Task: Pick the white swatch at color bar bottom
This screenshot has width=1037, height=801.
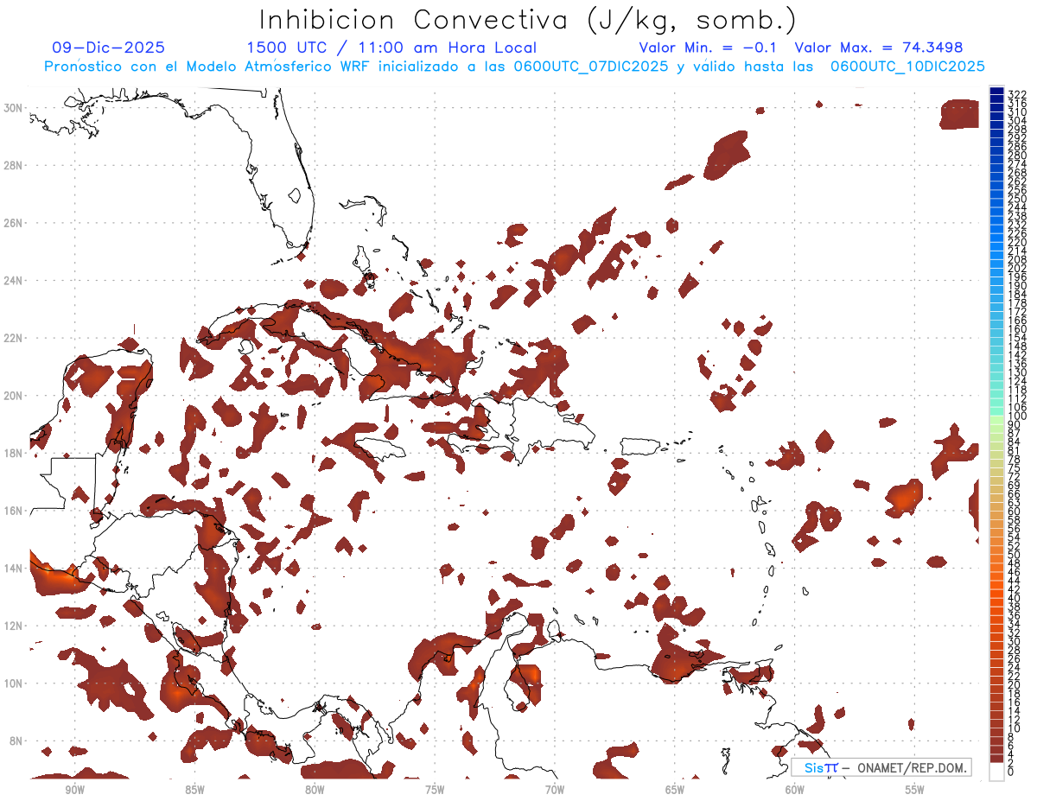Action: (x=996, y=771)
